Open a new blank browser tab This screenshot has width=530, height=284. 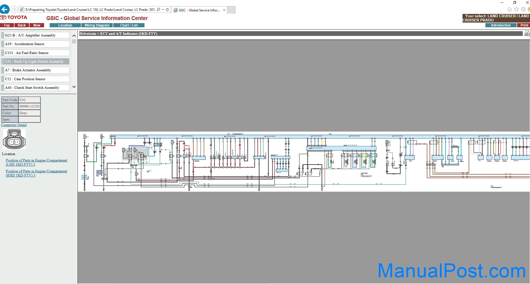coord(231,10)
